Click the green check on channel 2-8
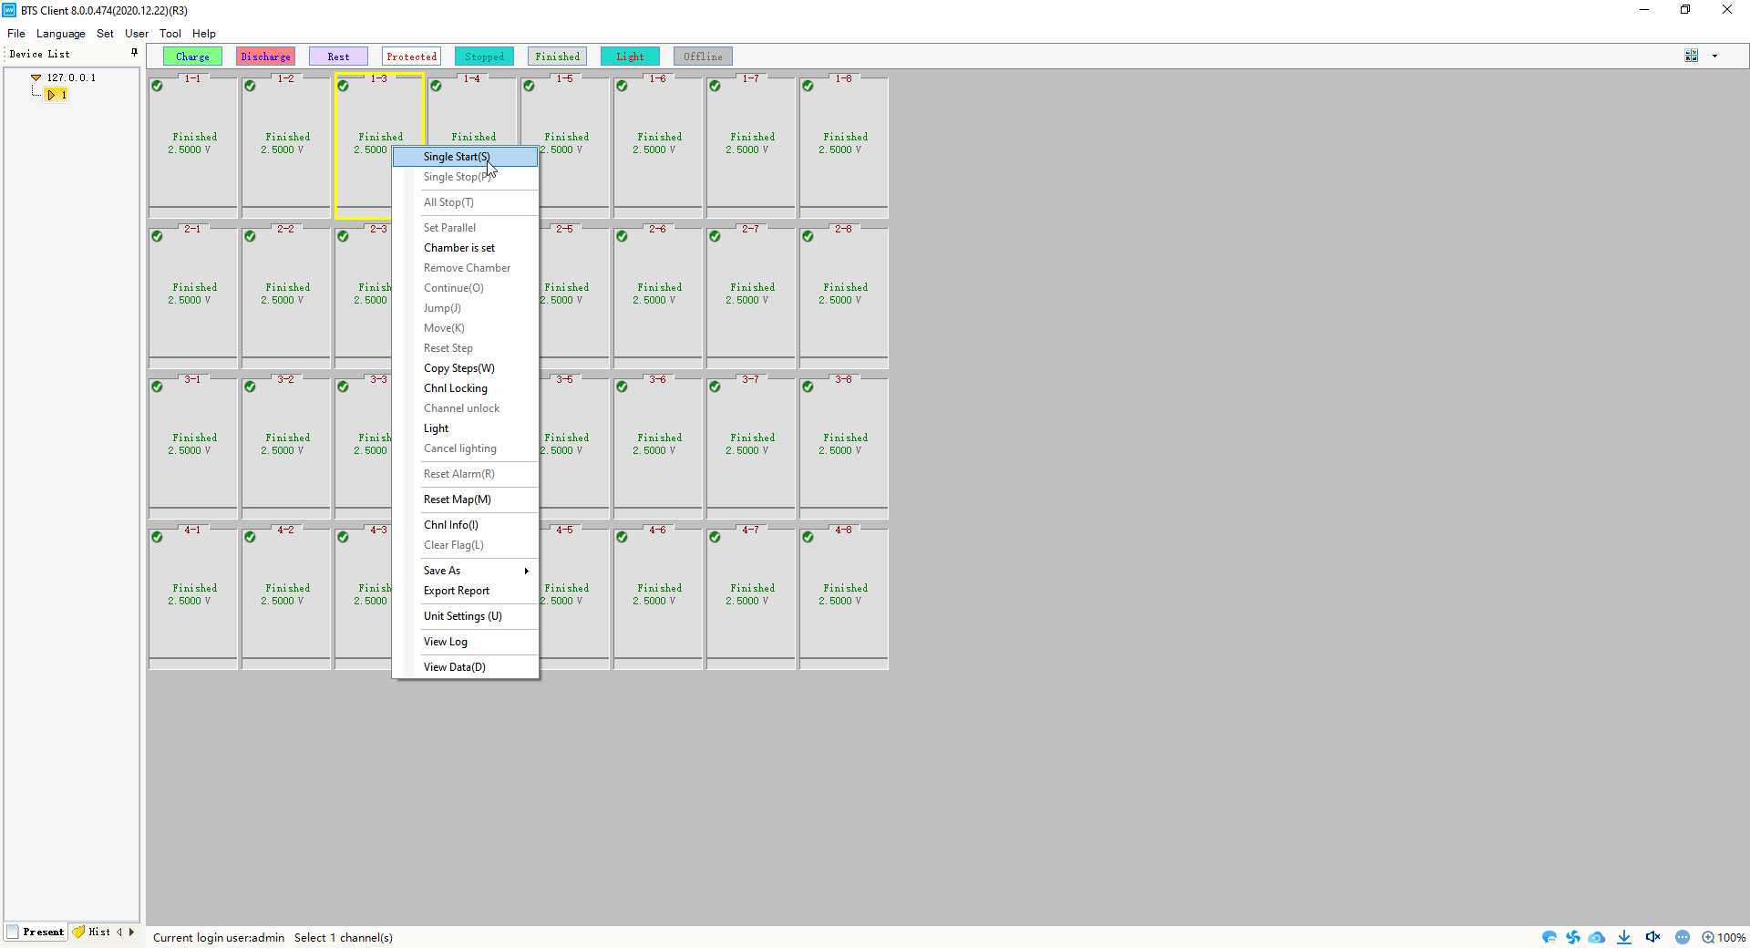Viewport: 1750px width, 948px height. pyautogui.click(x=808, y=236)
